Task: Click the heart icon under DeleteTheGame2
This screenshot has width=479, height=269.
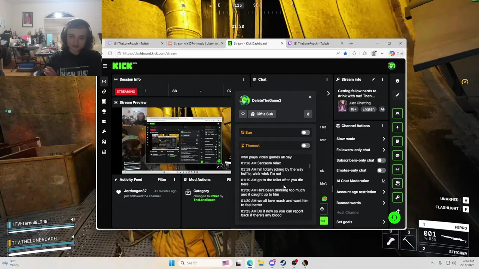Action: click(243, 114)
